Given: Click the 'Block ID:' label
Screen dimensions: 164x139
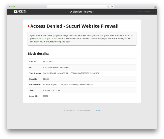Looking at the screenshot, I should (33, 79).
